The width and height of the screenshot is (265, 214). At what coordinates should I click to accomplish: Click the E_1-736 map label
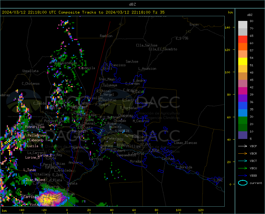pos(182,38)
